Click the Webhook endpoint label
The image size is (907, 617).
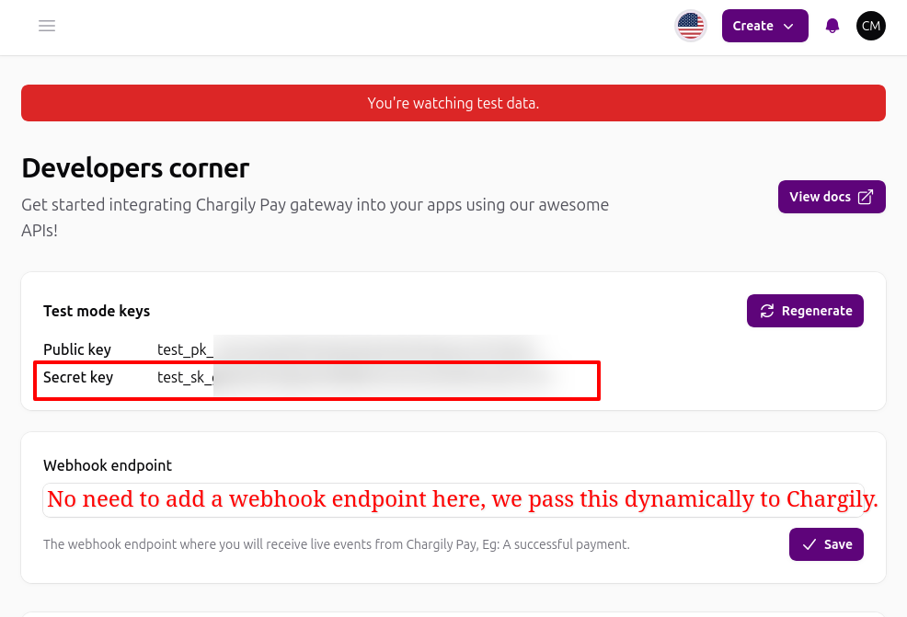108,465
